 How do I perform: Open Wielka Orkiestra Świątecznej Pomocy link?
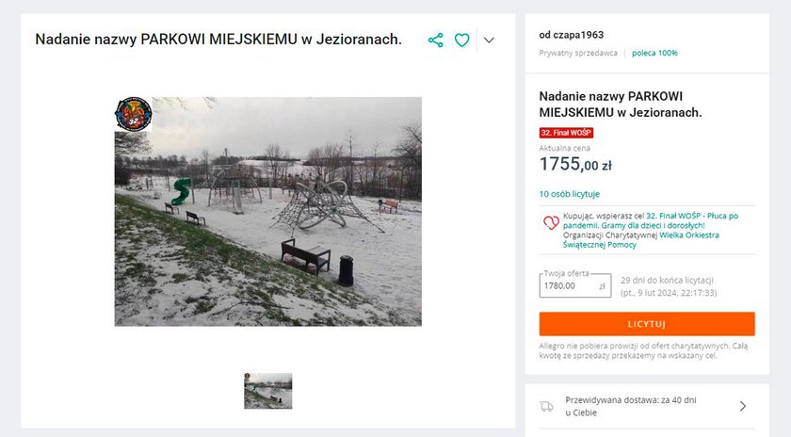pyautogui.click(x=641, y=240)
